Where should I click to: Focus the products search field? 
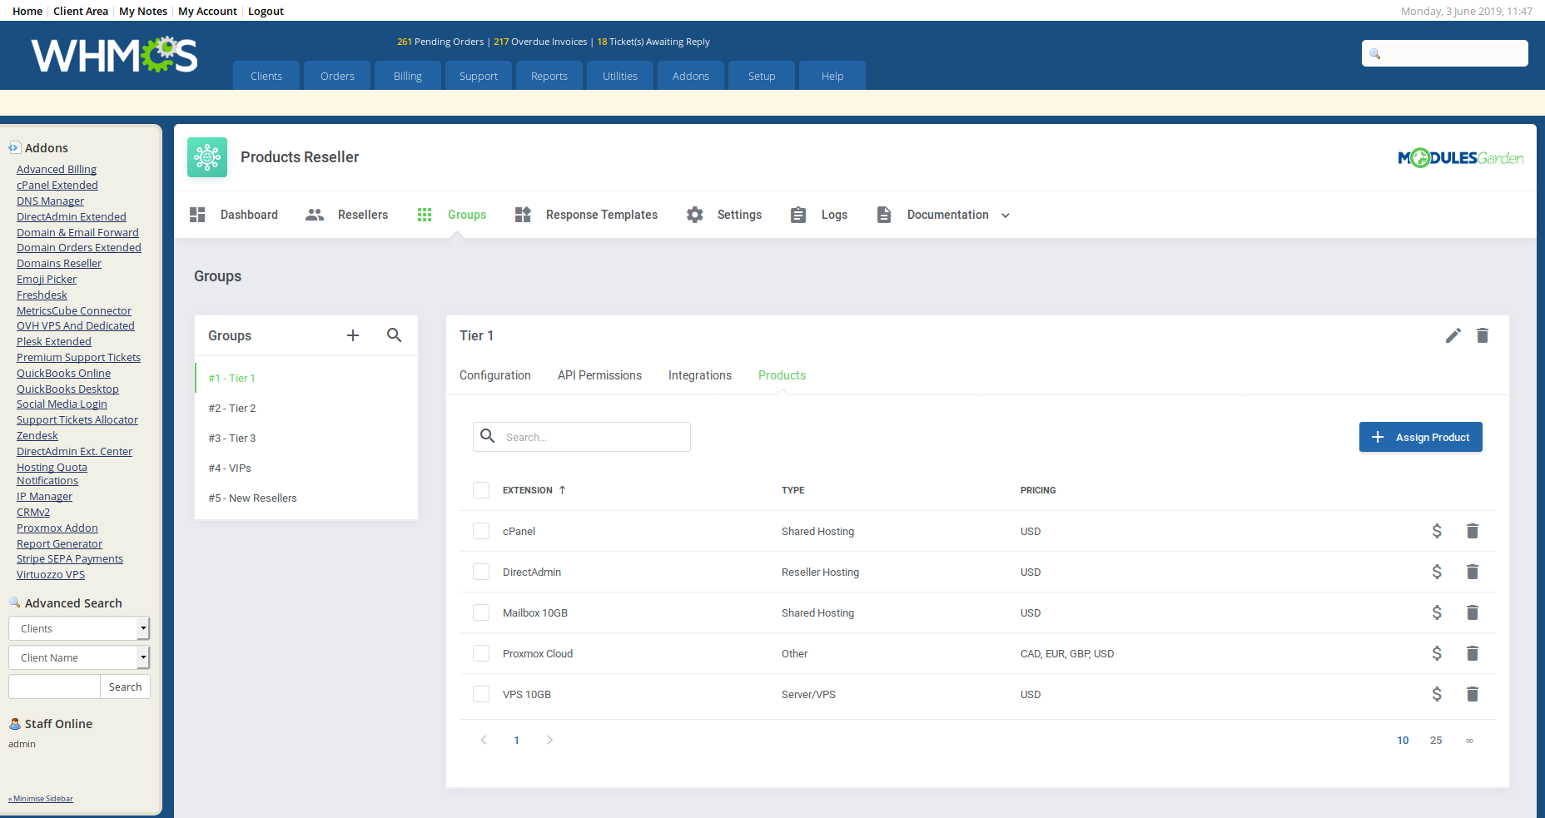582,437
